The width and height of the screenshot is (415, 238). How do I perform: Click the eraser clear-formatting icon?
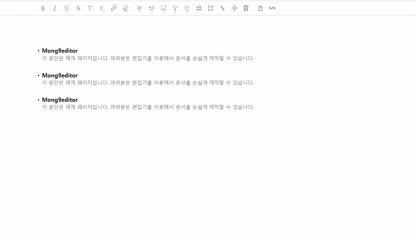126,8
